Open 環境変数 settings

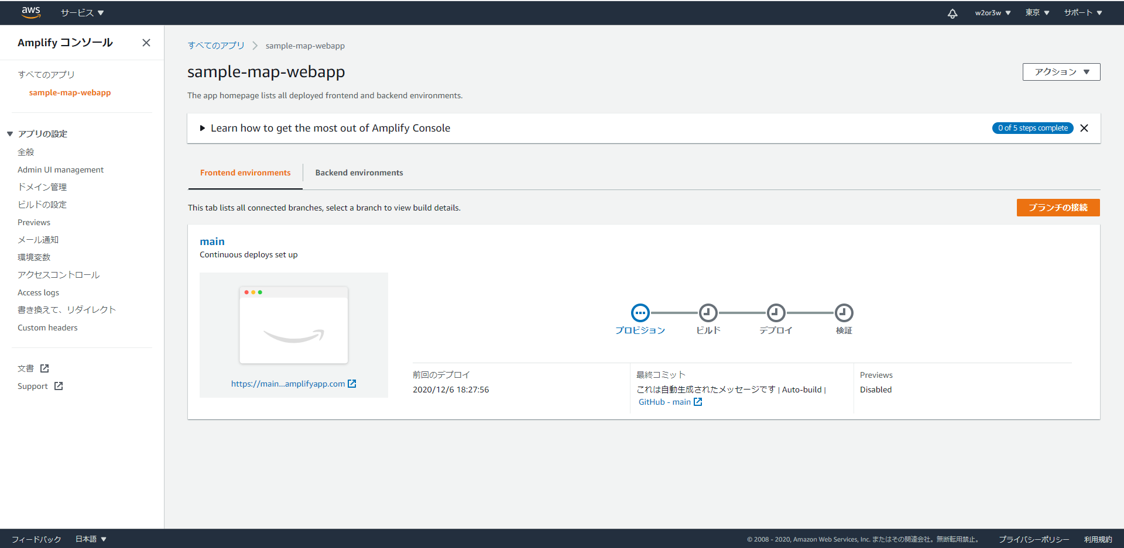34,257
